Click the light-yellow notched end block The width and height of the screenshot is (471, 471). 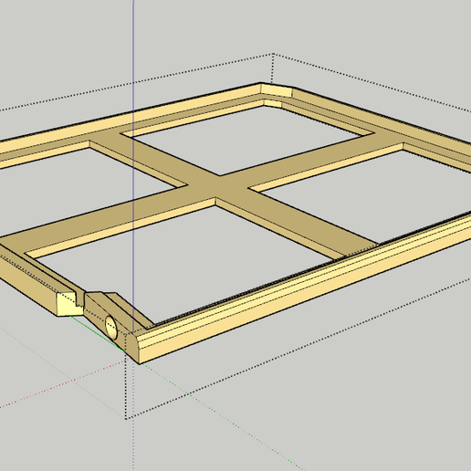69,304
